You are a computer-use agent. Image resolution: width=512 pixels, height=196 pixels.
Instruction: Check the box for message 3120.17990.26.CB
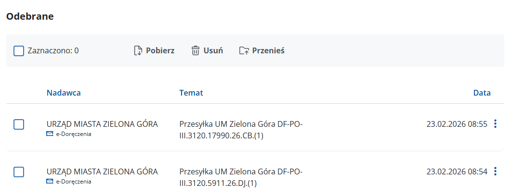click(19, 124)
